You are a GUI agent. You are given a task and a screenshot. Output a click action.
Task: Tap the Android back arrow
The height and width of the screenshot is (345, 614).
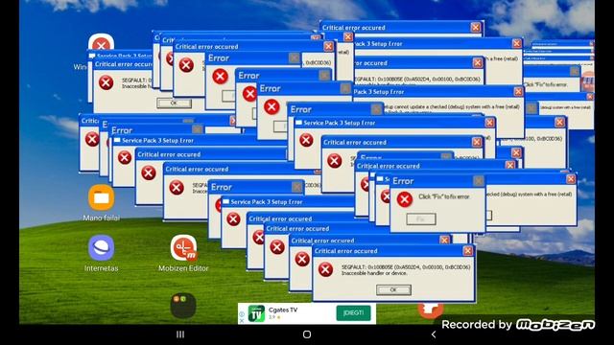[x=434, y=334]
